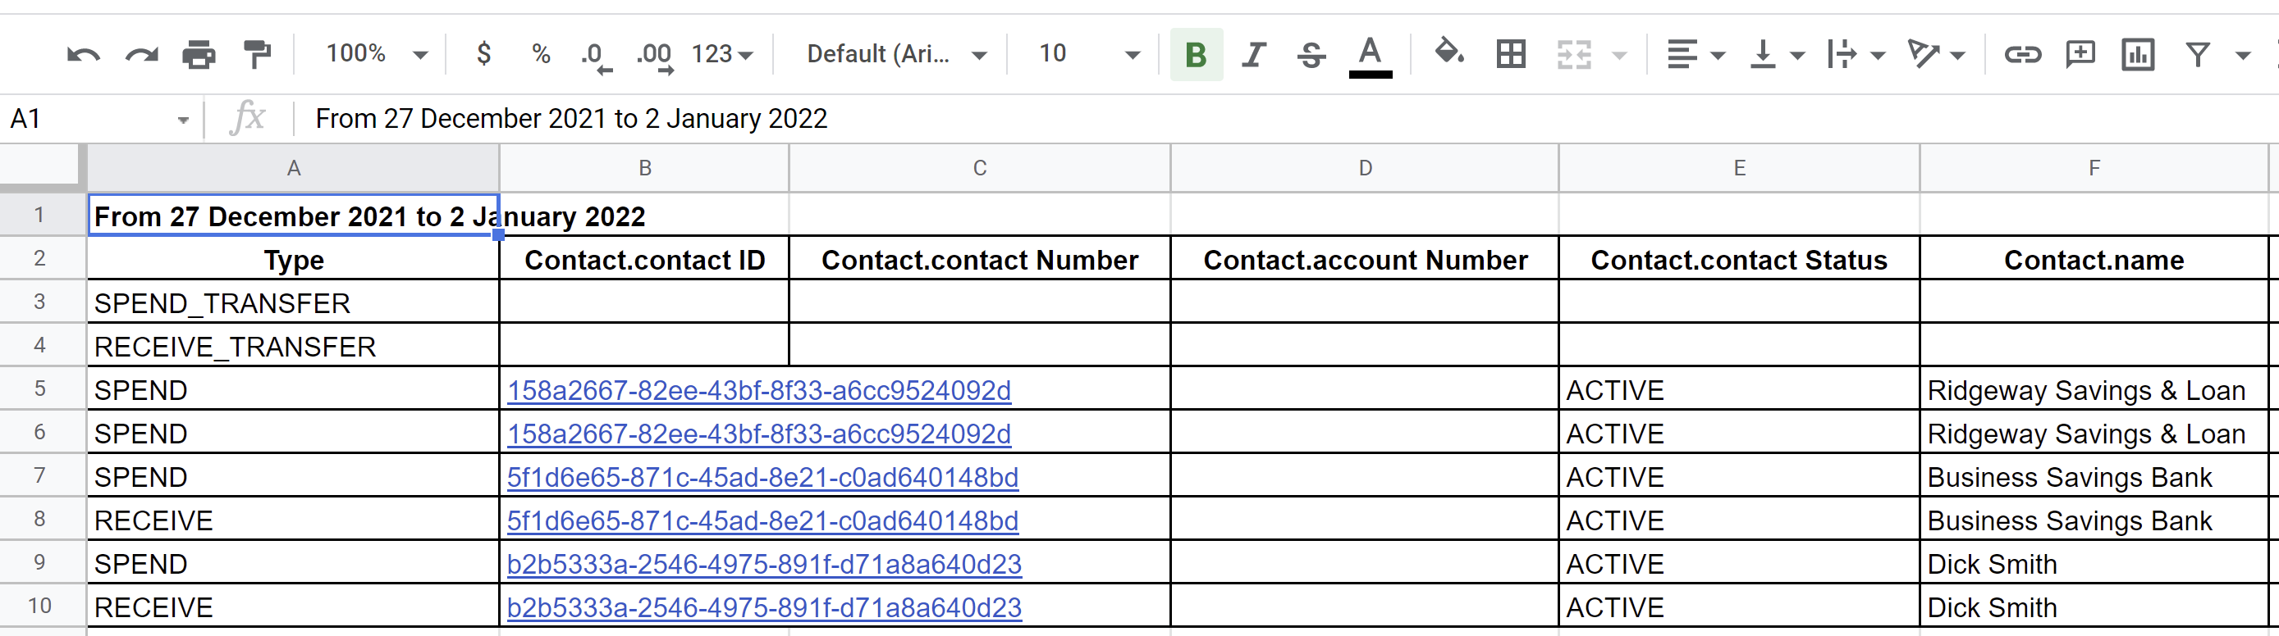Image resolution: width=2279 pixels, height=636 pixels.
Task: Open the text color picker
Action: [1370, 57]
